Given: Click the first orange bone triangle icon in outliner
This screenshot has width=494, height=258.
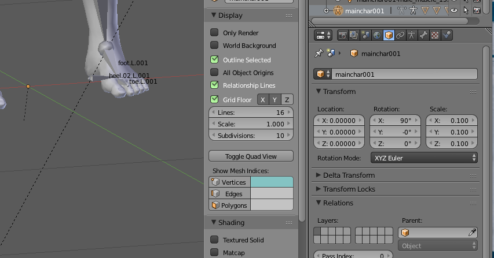Looking at the screenshot, I should click(425, 11).
